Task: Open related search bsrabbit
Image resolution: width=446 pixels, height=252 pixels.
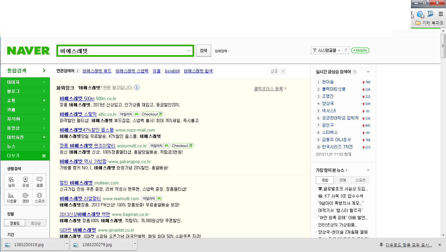Action: pyautogui.click(x=172, y=71)
